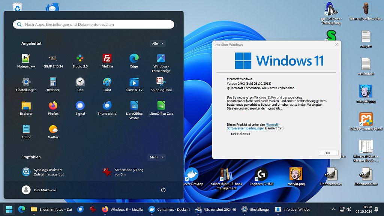Select maryln.png on the desktop
This screenshot has height=216, width=384.
click(296, 177)
